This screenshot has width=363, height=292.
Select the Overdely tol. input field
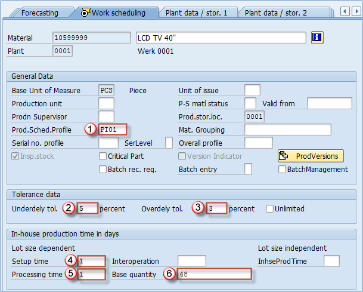coord(216,209)
